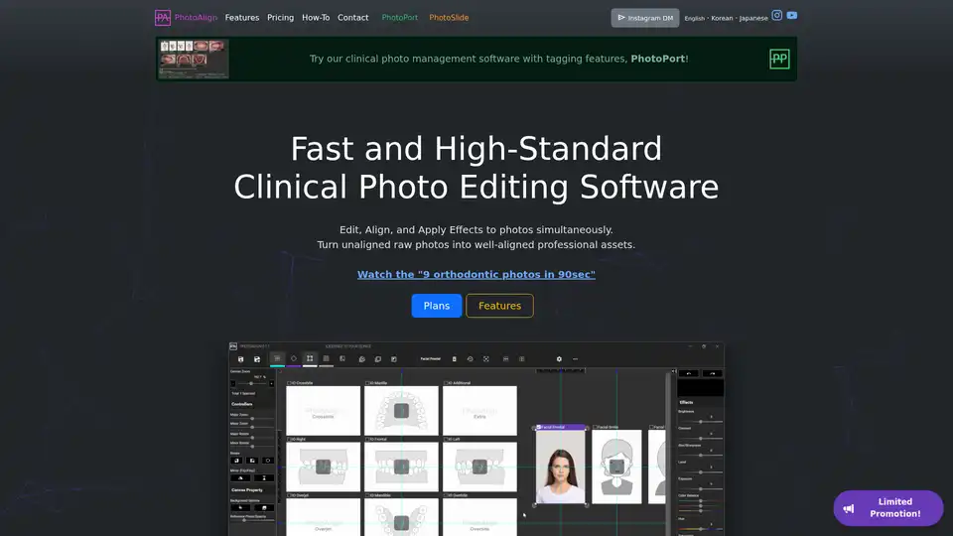Click the Instagram DM button
This screenshot has width=953, height=536.
click(x=645, y=18)
